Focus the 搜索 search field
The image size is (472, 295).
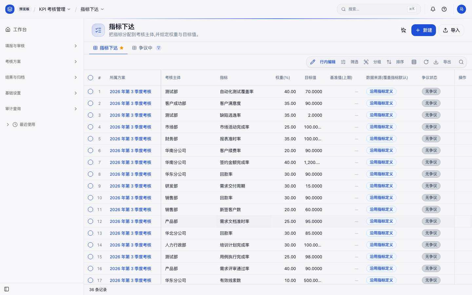pyautogui.click(x=379, y=9)
